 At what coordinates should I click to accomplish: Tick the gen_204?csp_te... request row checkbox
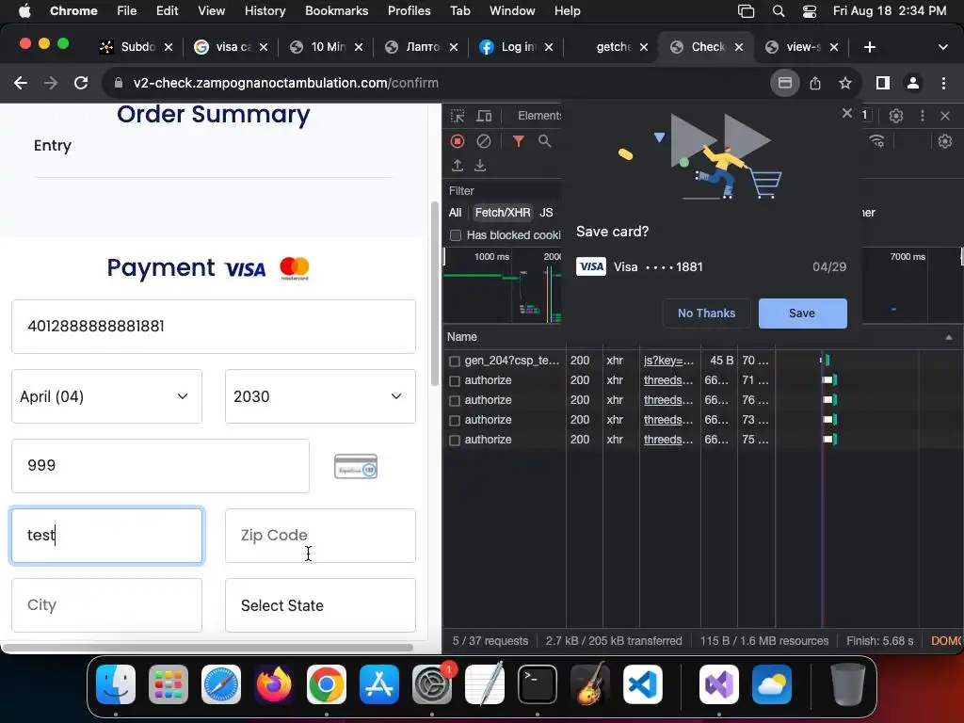[455, 361]
